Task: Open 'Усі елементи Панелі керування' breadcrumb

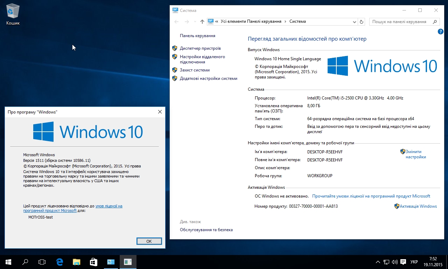Action: click(251, 21)
